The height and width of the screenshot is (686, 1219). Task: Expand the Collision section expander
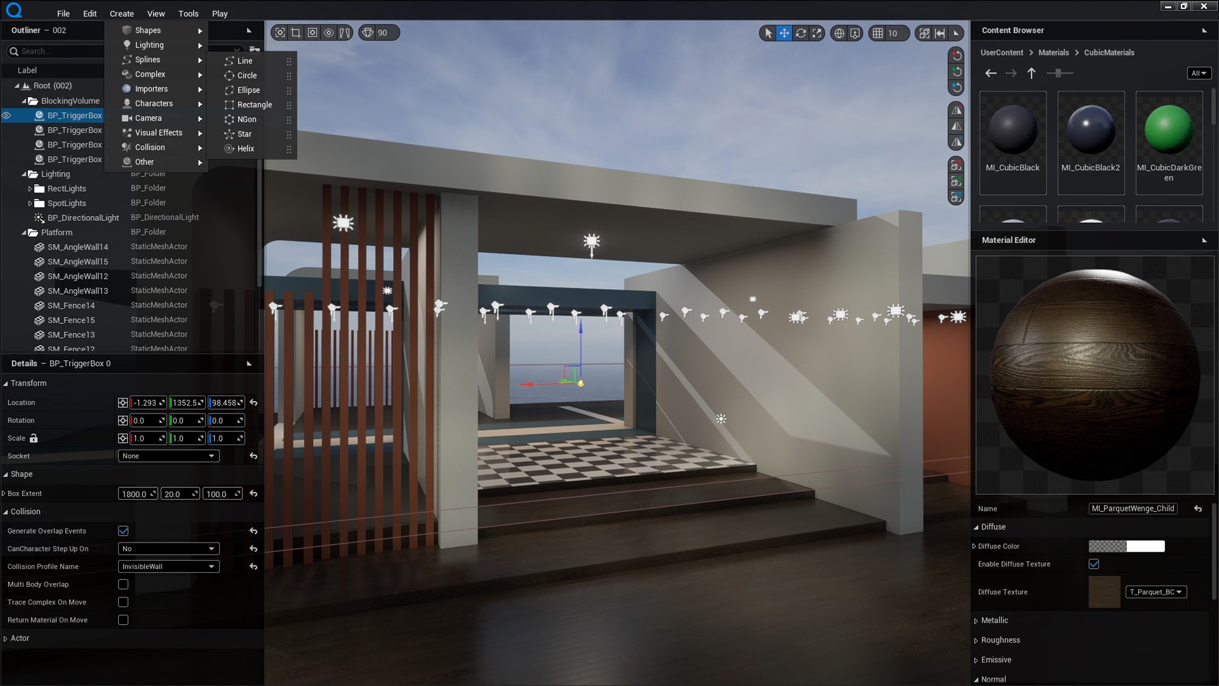[6, 512]
